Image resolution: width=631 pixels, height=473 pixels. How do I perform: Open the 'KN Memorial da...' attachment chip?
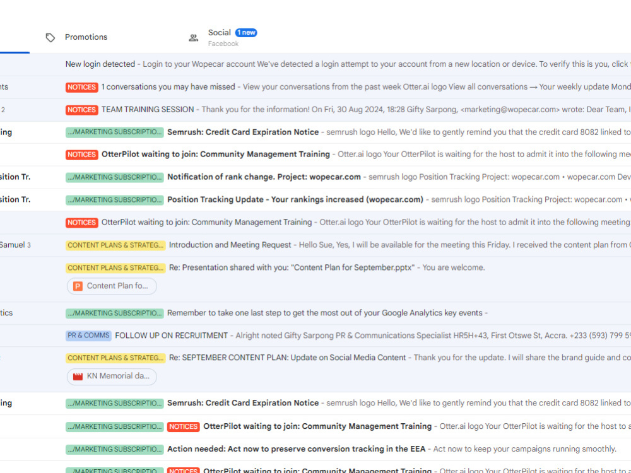coord(112,377)
